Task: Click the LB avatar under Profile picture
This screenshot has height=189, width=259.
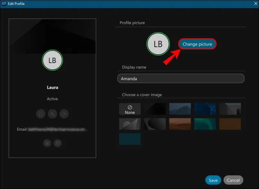Action: 158,44
